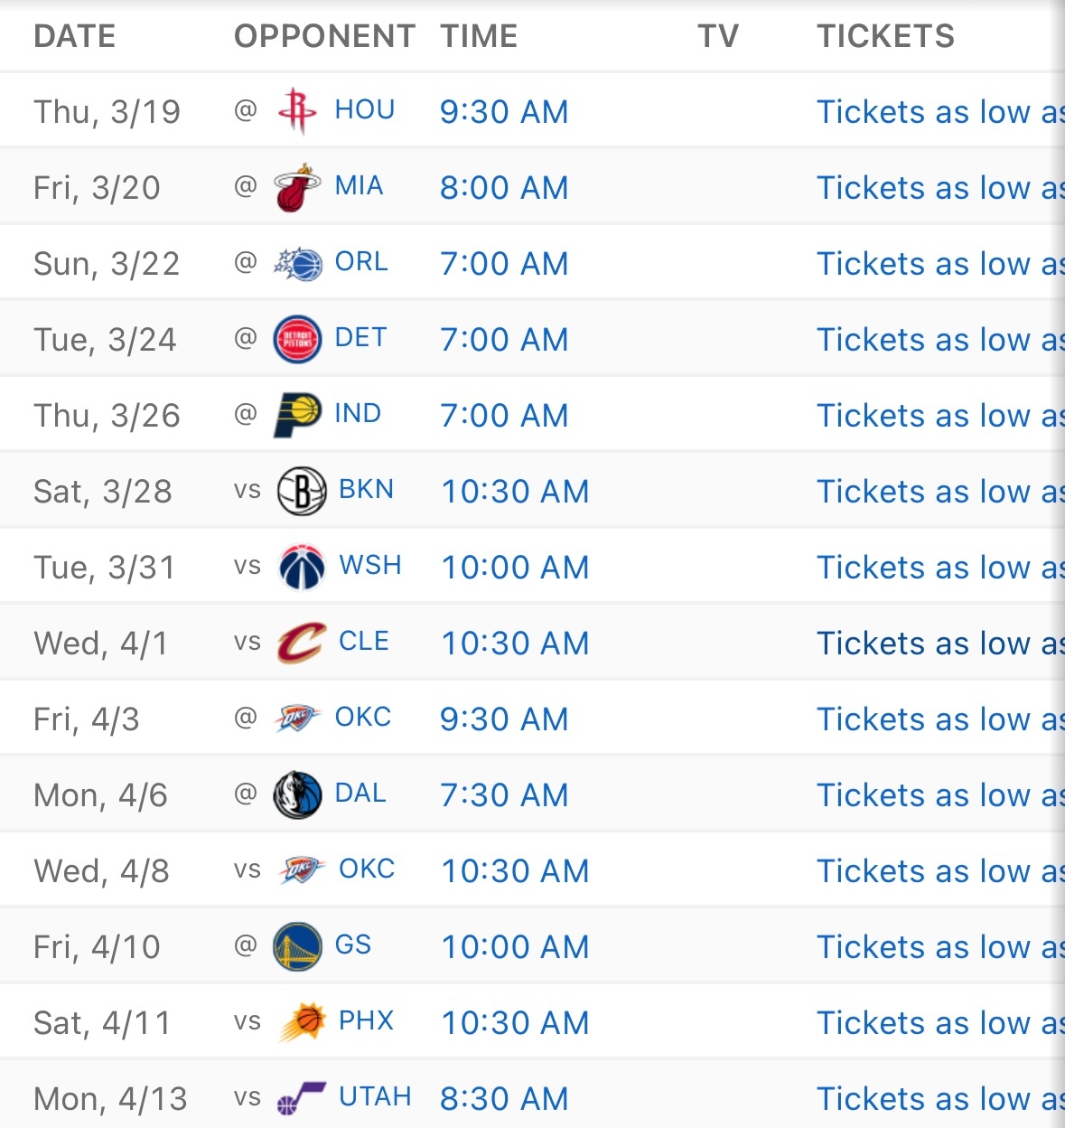Click the Detroit Pistons team logo
Image resolution: width=1065 pixels, height=1128 pixels.
tap(297, 340)
